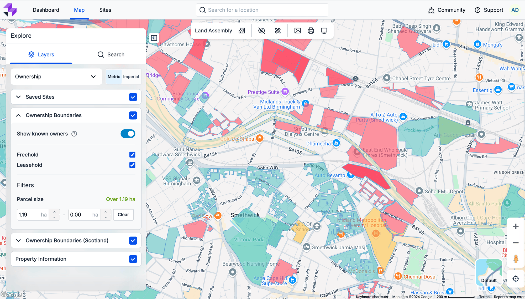Click the Prestige Suite marker
Viewport: 525px width, 299px height.
pyautogui.click(x=285, y=92)
